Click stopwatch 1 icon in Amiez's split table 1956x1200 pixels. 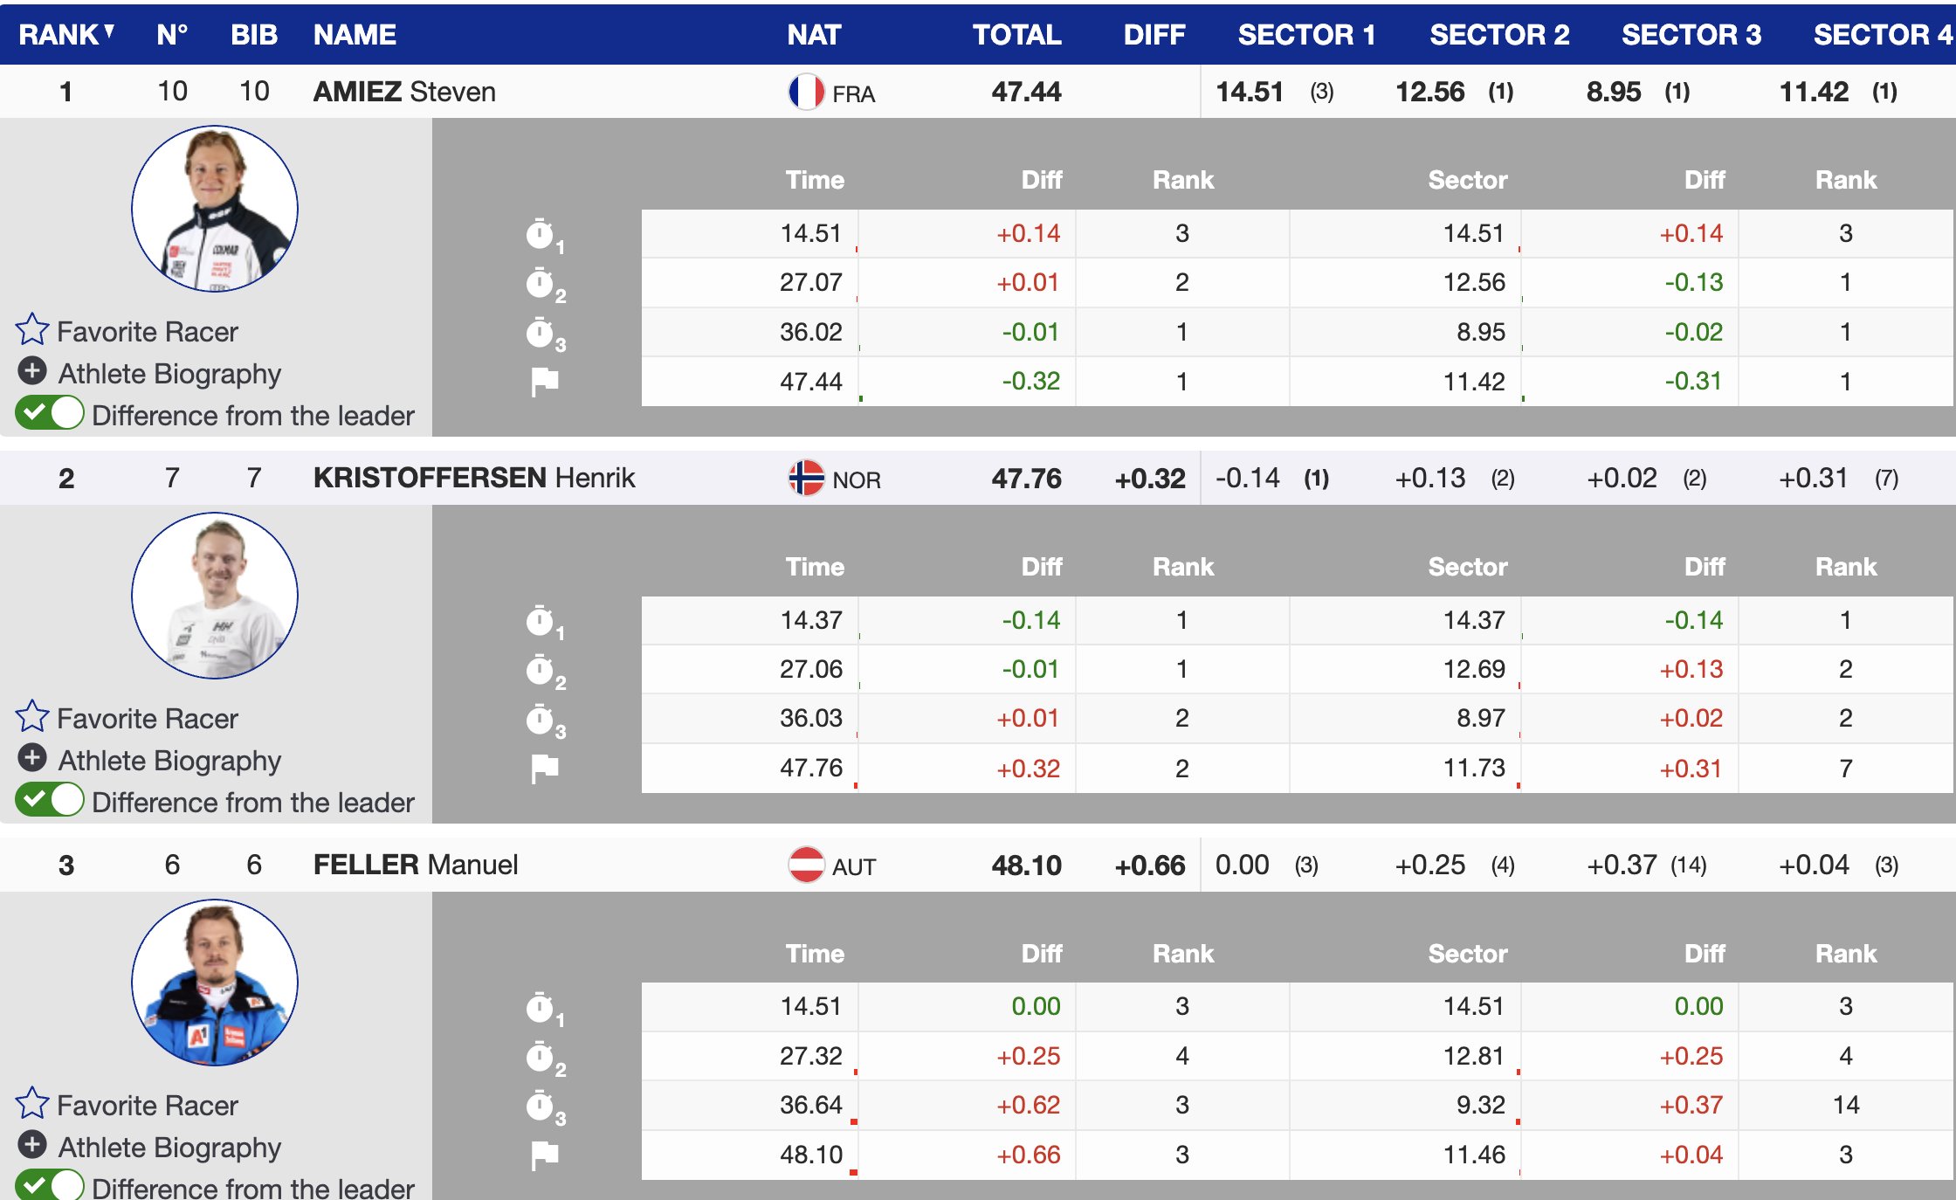pos(541,234)
